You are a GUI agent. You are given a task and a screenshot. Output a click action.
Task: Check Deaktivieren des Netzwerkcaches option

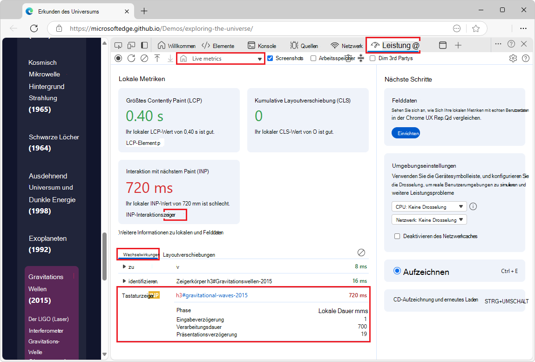tap(397, 236)
